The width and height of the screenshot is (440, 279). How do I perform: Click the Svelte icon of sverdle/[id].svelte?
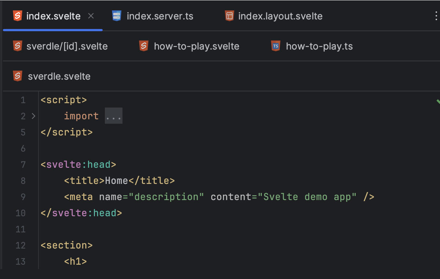[17, 46]
